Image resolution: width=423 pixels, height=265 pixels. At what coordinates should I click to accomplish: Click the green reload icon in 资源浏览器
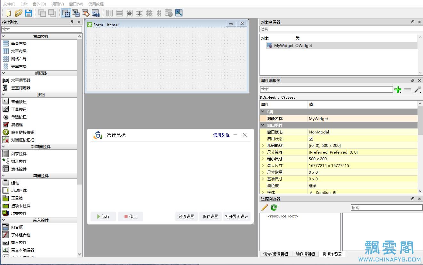[274, 208]
